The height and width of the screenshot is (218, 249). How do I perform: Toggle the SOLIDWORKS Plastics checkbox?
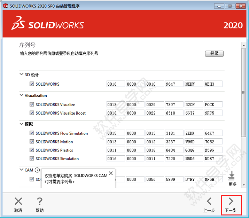[32, 150]
